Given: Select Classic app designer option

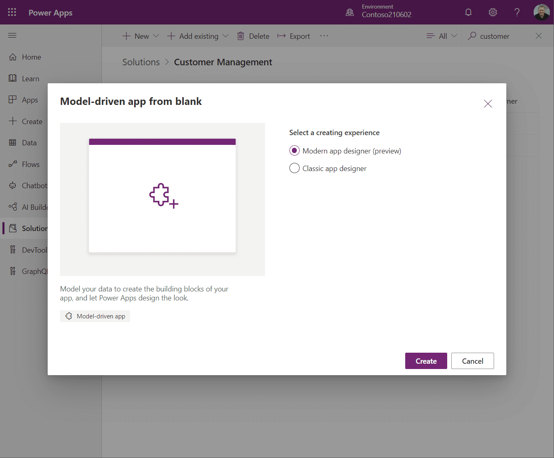Looking at the screenshot, I should pyautogui.click(x=294, y=168).
